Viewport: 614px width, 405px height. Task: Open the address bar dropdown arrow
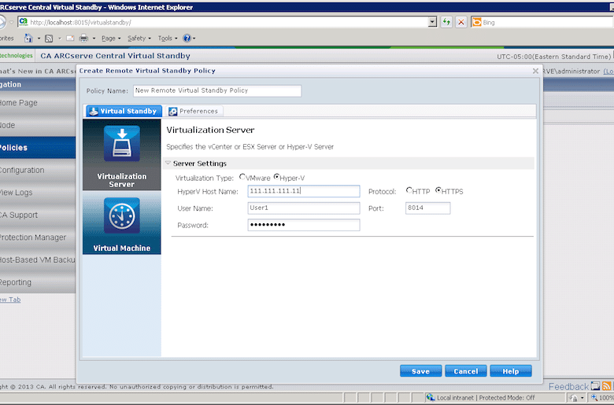point(432,22)
